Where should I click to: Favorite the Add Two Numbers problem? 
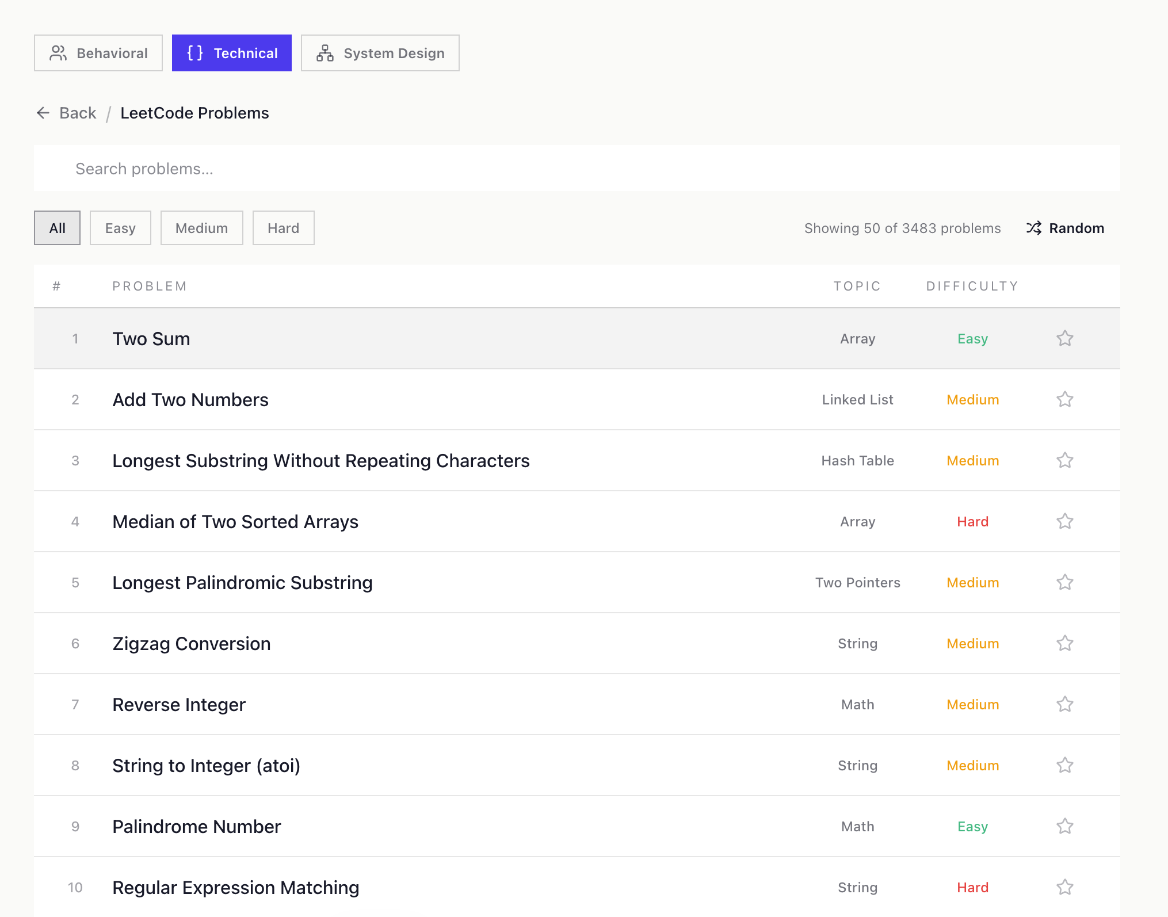point(1064,399)
